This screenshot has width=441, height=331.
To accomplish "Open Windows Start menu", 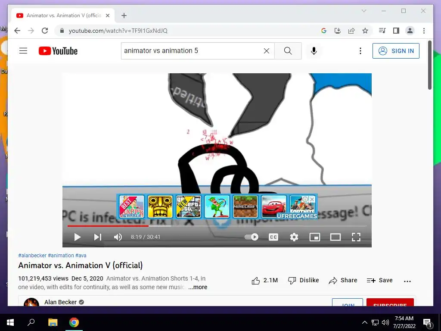I will point(10,322).
